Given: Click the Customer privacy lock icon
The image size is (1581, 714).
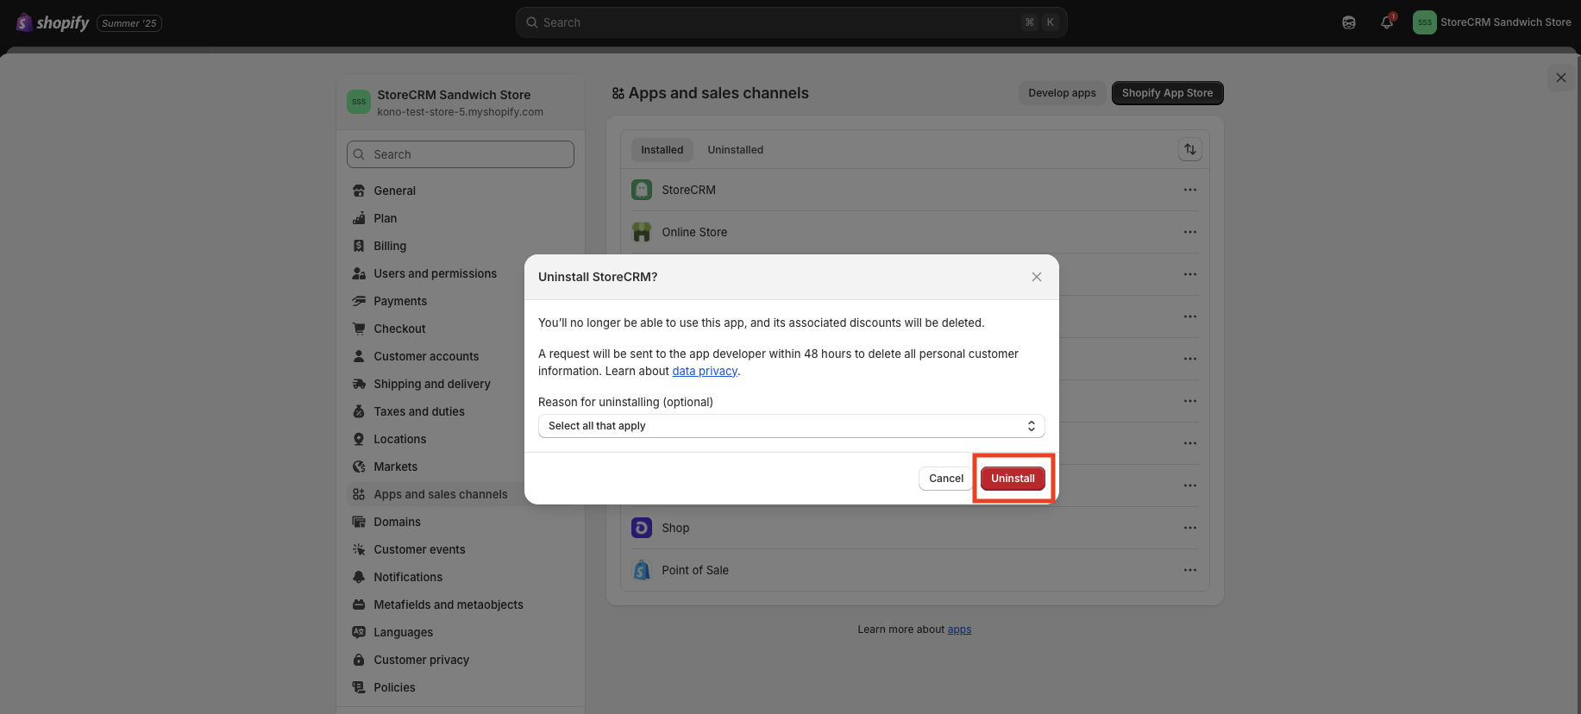Looking at the screenshot, I should click(359, 660).
